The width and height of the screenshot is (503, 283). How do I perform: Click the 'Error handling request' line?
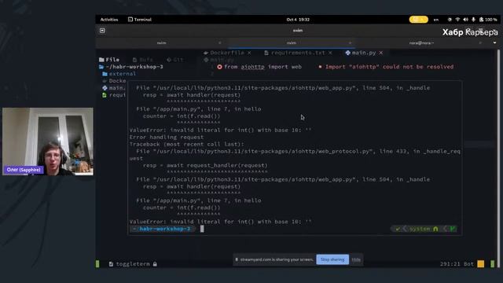coord(167,138)
